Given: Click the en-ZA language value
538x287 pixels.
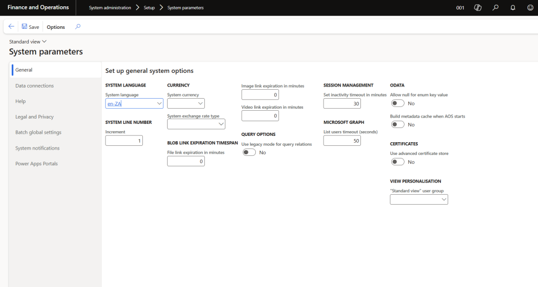Looking at the screenshot, I should pyautogui.click(x=114, y=104).
